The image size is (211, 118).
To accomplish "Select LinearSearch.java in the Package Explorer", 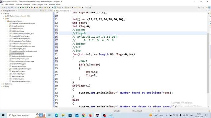I will point(17,54).
